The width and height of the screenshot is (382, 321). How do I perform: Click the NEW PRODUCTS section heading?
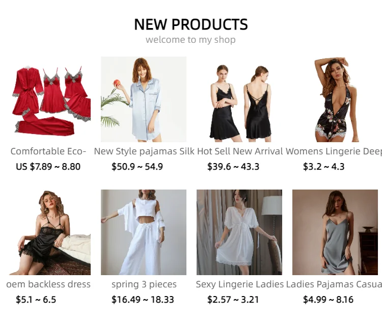click(x=191, y=24)
